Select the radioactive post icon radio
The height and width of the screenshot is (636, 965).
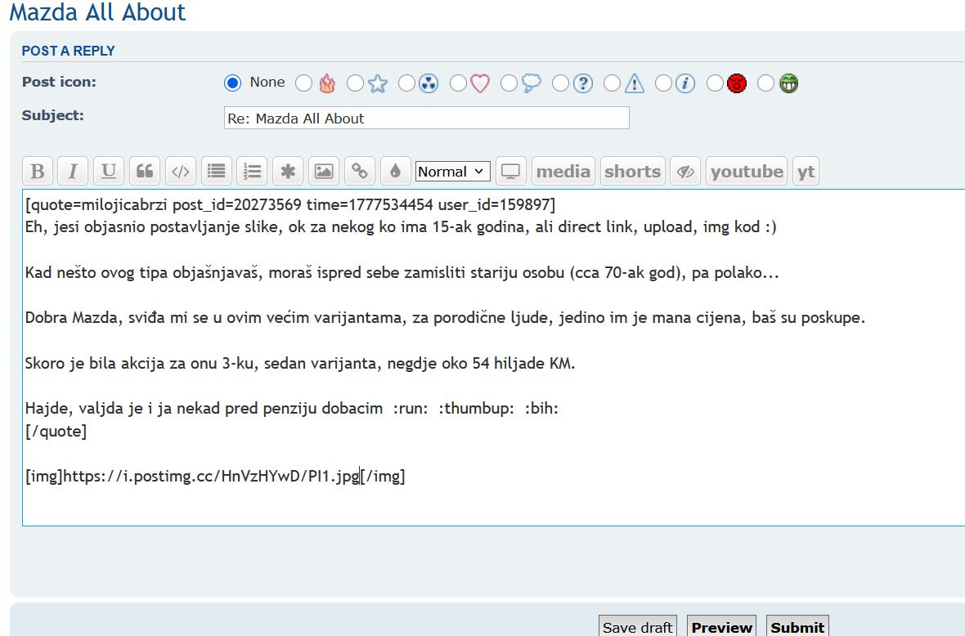[406, 83]
